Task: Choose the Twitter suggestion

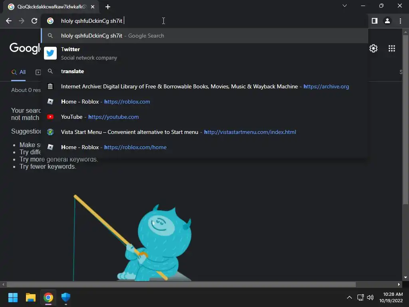Action: 205,53
